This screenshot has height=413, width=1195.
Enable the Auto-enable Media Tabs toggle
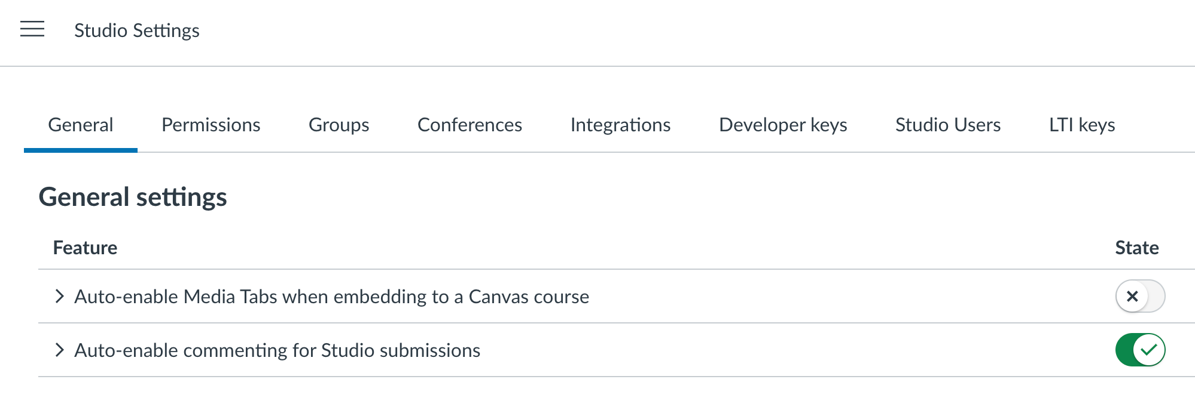click(x=1140, y=296)
